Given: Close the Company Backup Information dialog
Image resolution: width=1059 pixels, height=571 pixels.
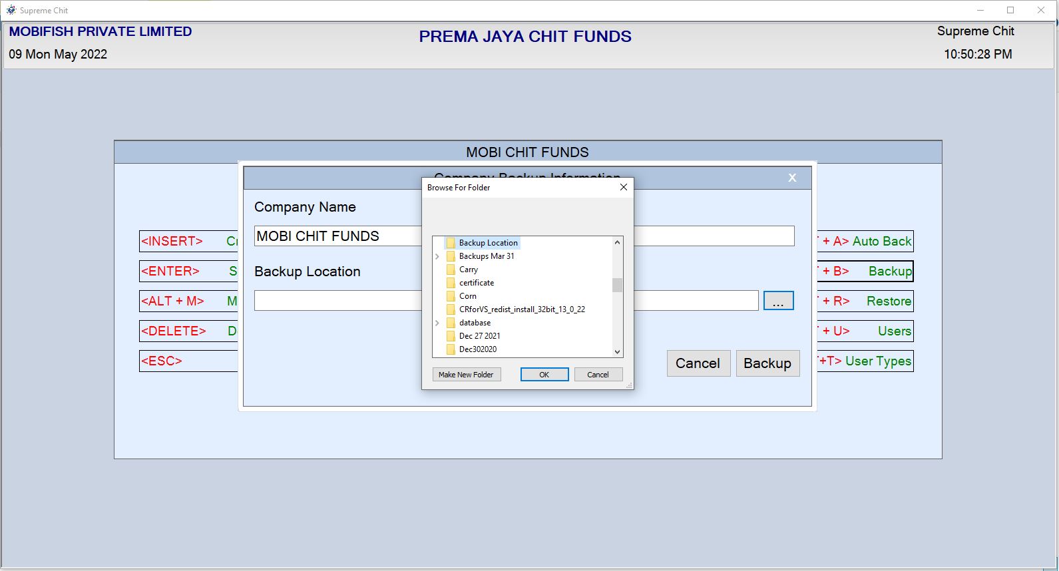Looking at the screenshot, I should click(791, 178).
